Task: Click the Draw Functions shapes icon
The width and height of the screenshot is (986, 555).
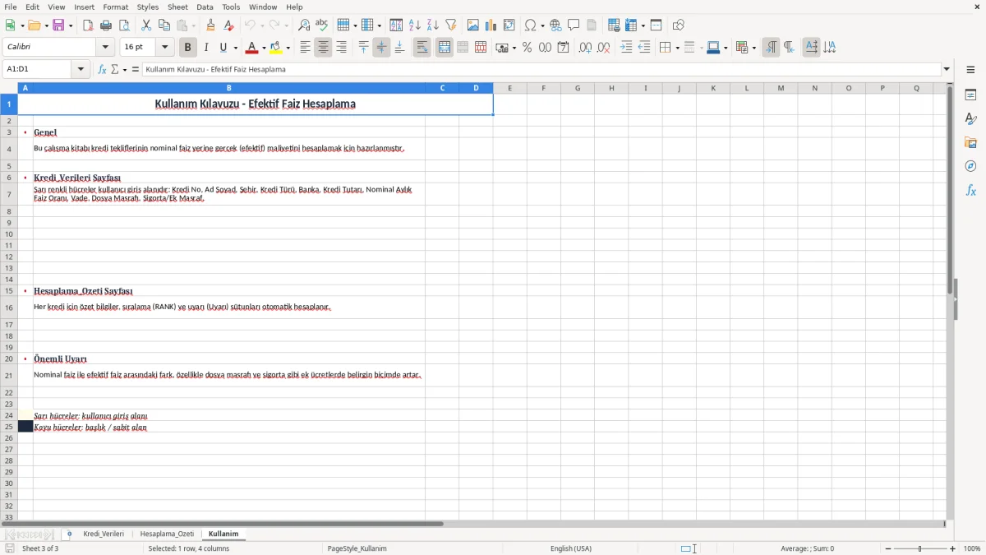Action: [x=678, y=25]
